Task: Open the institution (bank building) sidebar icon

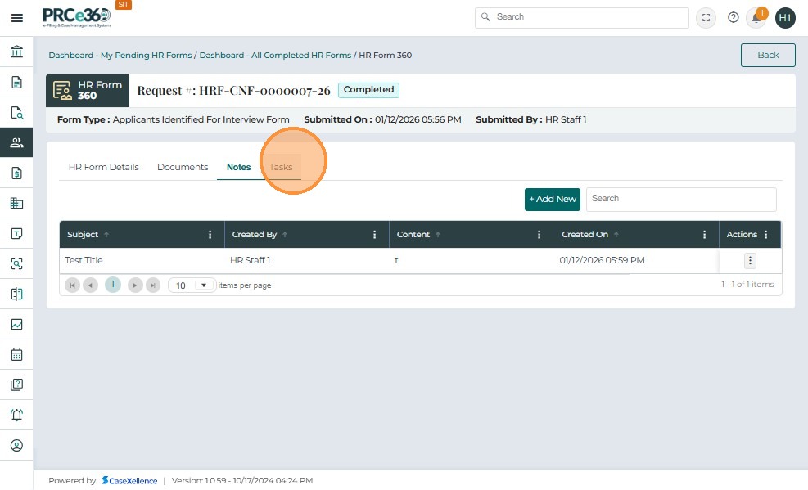Action: click(x=16, y=52)
